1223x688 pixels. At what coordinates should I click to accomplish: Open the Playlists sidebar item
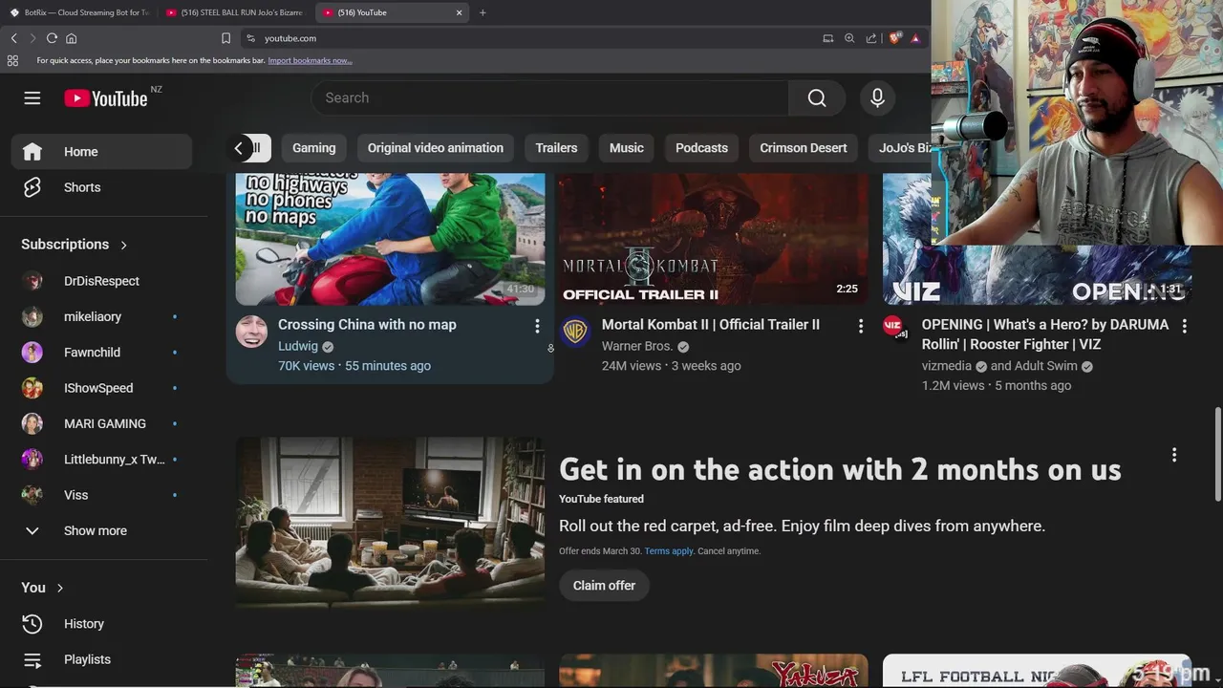(x=103, y=659)
